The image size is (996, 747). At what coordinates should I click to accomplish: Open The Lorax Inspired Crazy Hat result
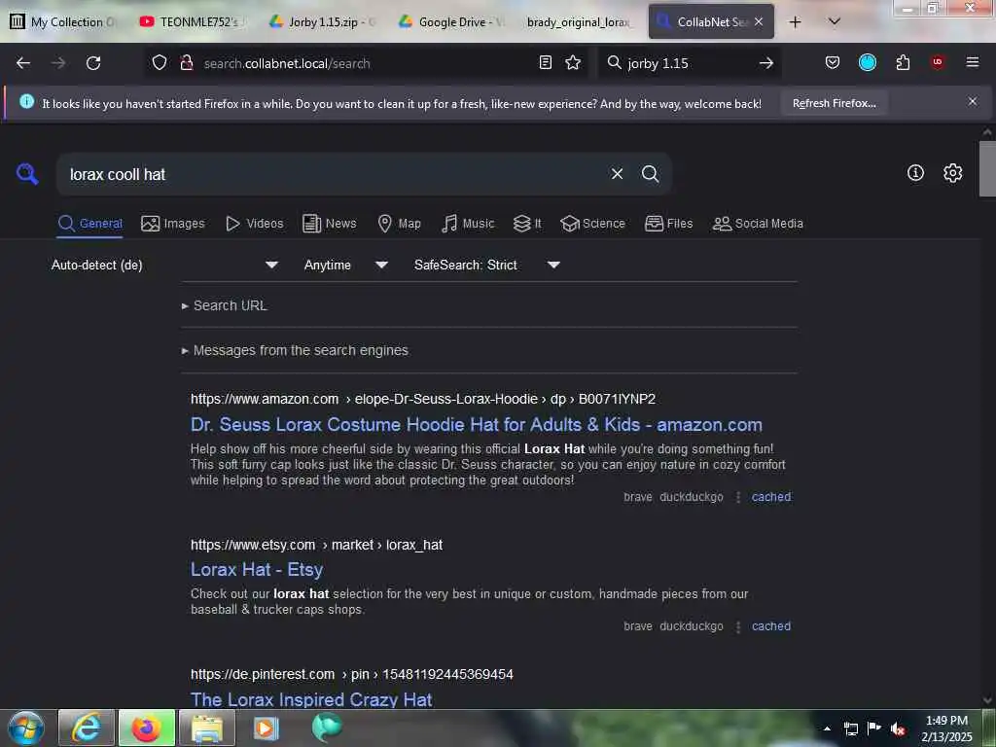[x=311, y=699]
